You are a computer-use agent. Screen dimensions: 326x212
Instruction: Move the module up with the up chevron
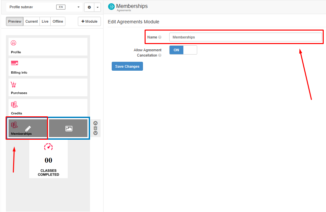(96, 123)
